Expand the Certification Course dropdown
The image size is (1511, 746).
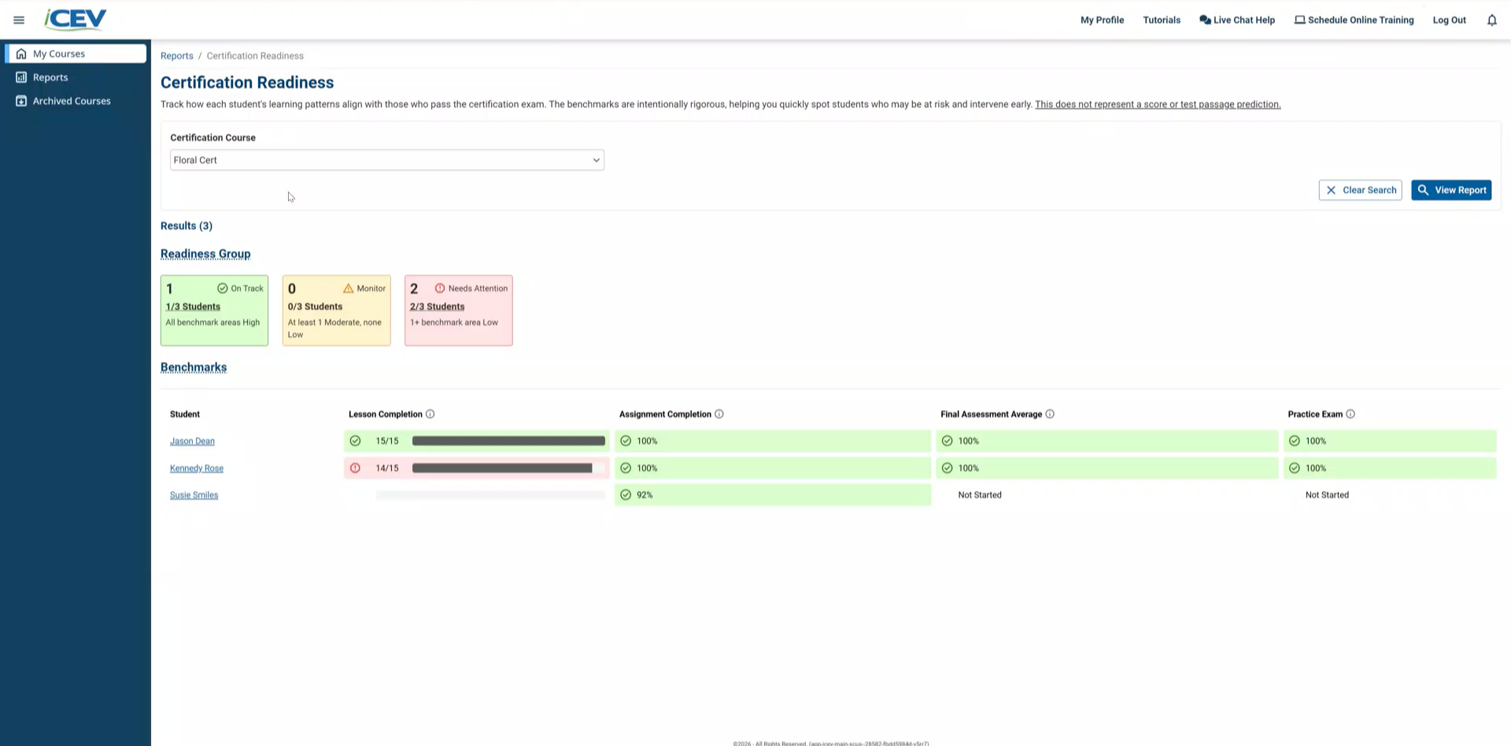pyautogui.click(x=386, y=160)
